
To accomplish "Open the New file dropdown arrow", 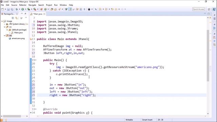I will [x=5, y=9].
